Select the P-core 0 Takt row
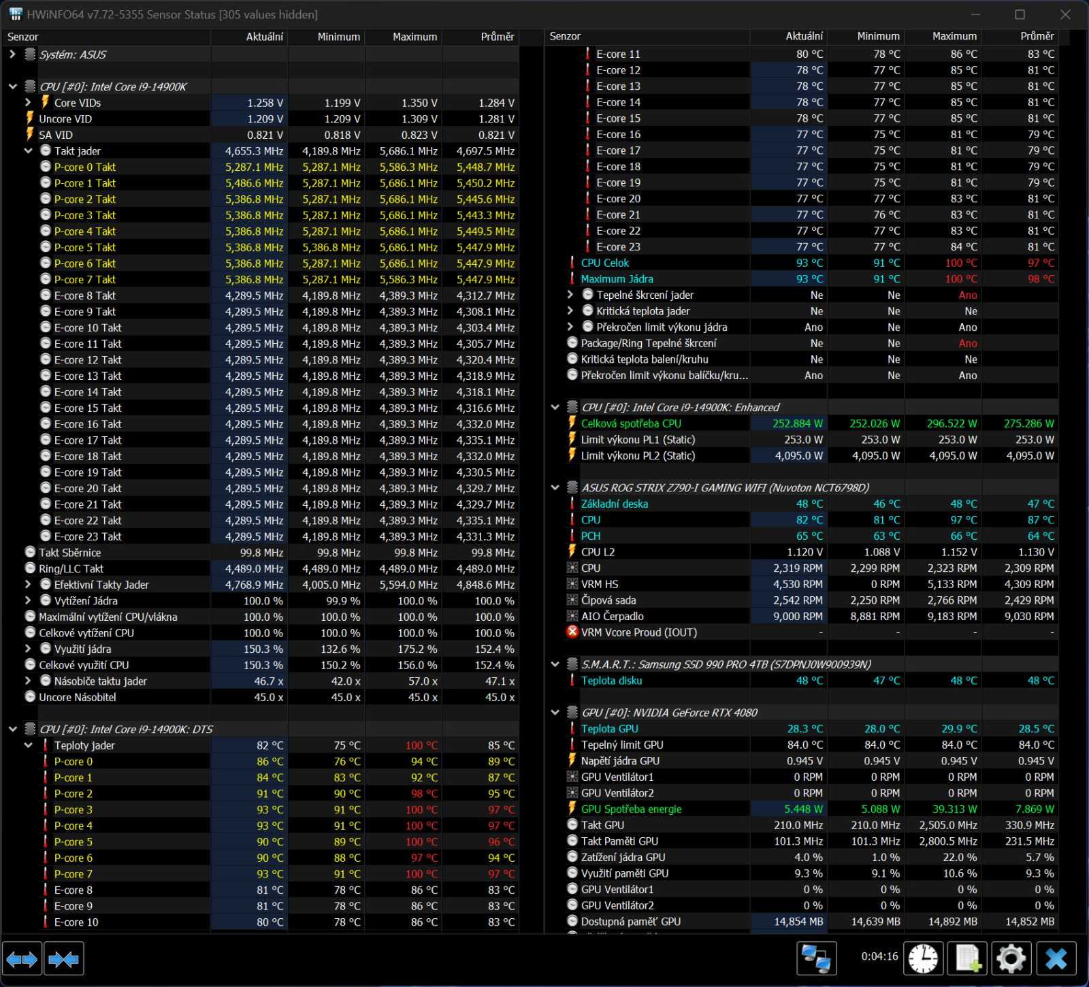The height and width of the screenshot is (987, 1089). (x=260, y=167)
